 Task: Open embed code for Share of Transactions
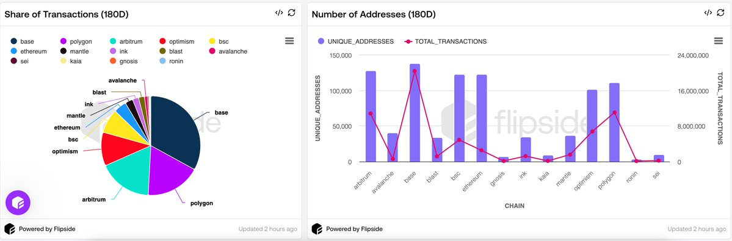coord(279,13)
